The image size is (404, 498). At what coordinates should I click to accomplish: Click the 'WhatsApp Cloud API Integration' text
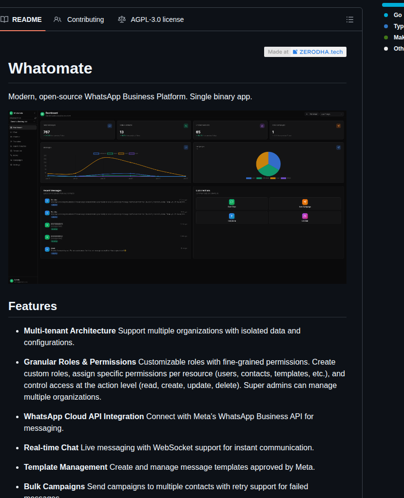[x=84, y=416]
